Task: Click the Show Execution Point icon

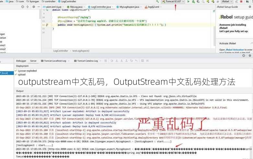Action: click(x=112, y=61)
